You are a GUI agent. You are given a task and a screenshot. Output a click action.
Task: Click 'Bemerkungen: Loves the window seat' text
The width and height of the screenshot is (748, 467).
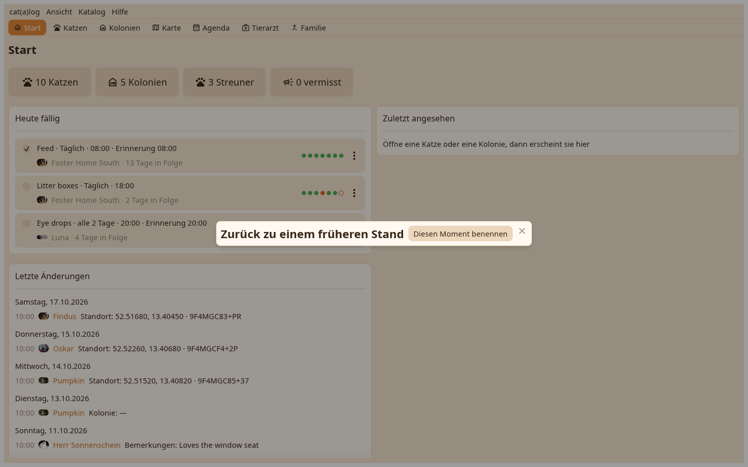(x=192, y=445)
